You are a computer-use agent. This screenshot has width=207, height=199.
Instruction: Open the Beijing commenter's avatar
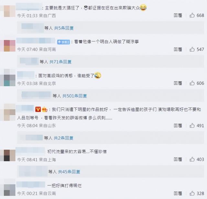pos(9,80)
